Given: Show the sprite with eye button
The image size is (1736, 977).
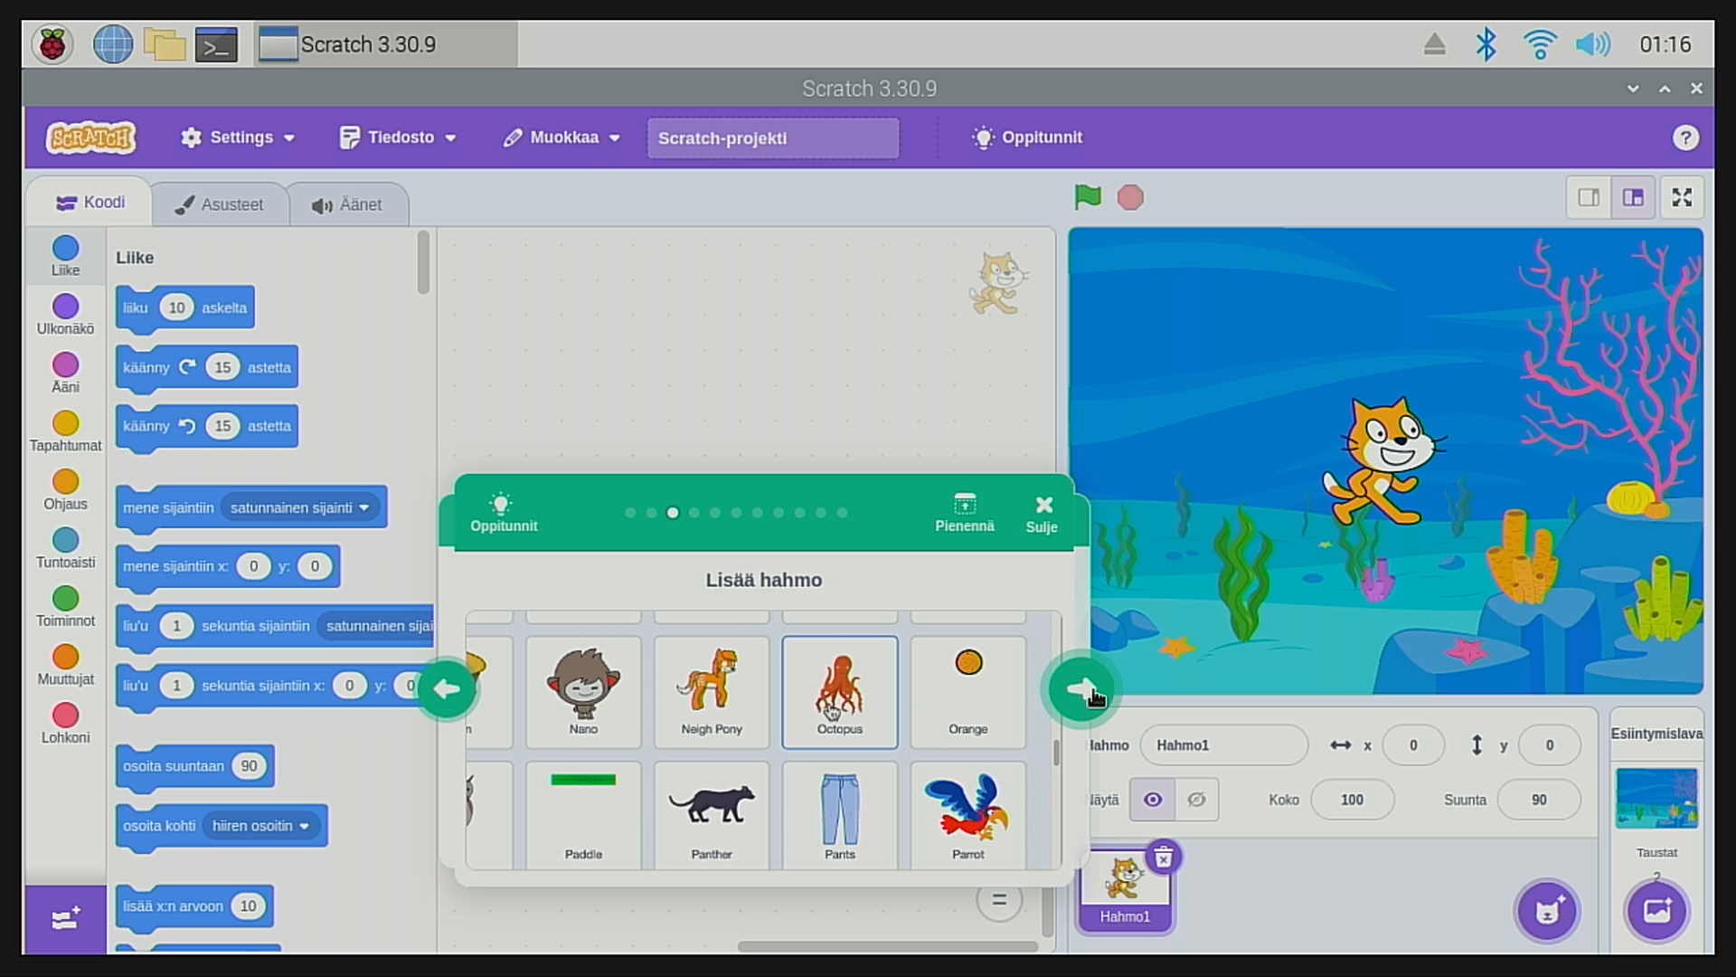Looking at the screenshot, I should point(1152,800).
